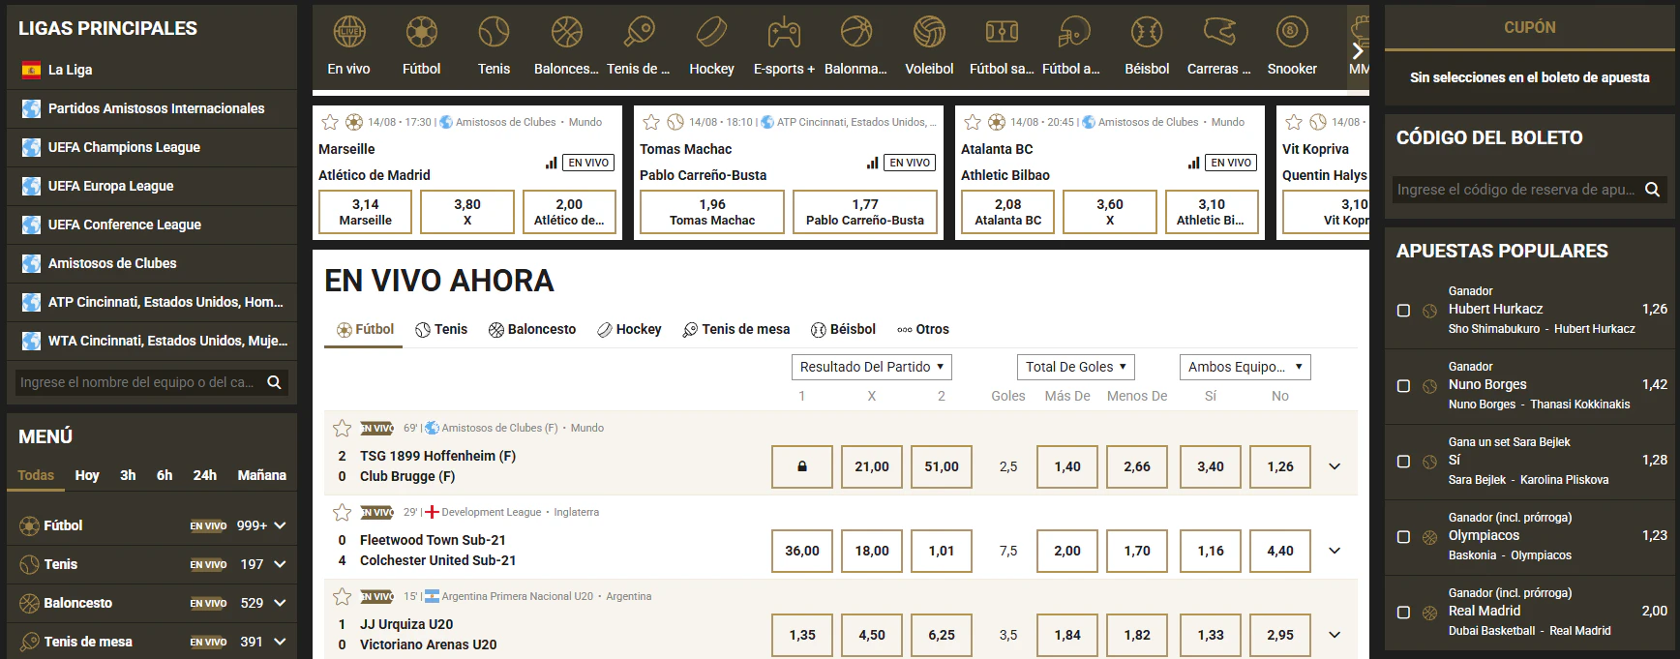The width and height of the screenshot is (1680, 659).
Task: Open the Baloncesto icon in top bar
Action: pos(567,33)
